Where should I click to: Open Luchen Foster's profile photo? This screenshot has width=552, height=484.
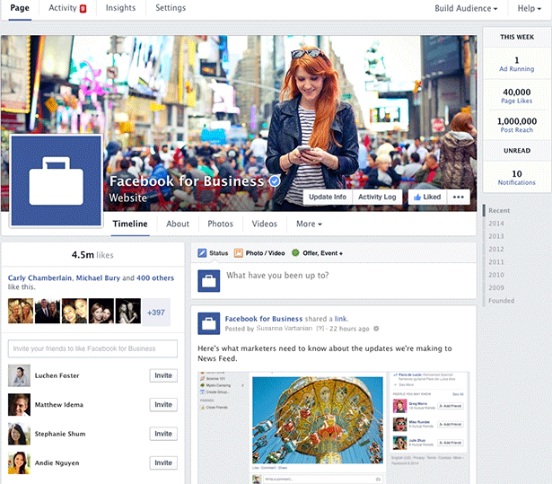point(19,375)
